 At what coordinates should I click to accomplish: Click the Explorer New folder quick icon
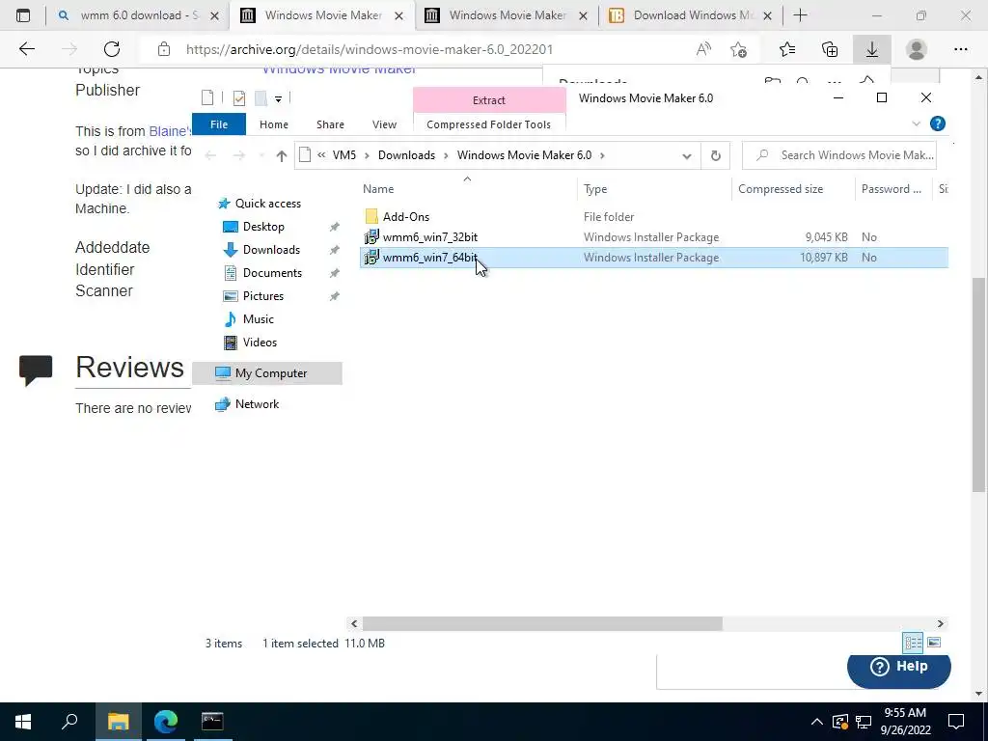261,97
